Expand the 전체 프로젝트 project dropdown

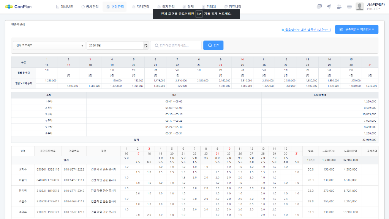tap(49, 45)
